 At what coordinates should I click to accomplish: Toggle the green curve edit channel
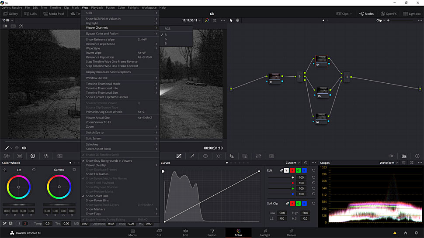(298, 170)
